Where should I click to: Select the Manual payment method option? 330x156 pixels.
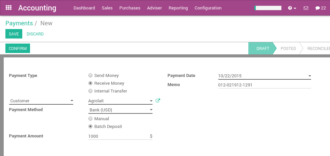(x=90, y=119)
